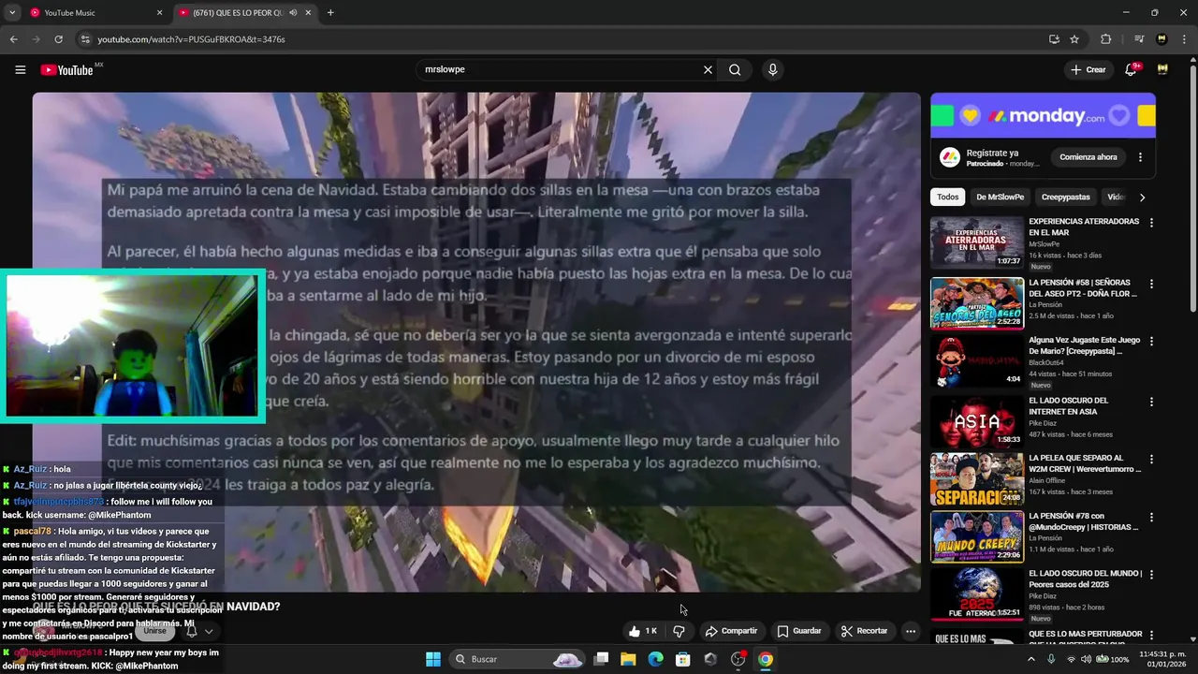
Task: Open Microsoft Store from the taskbar
Action: click(x=683, y=659)
